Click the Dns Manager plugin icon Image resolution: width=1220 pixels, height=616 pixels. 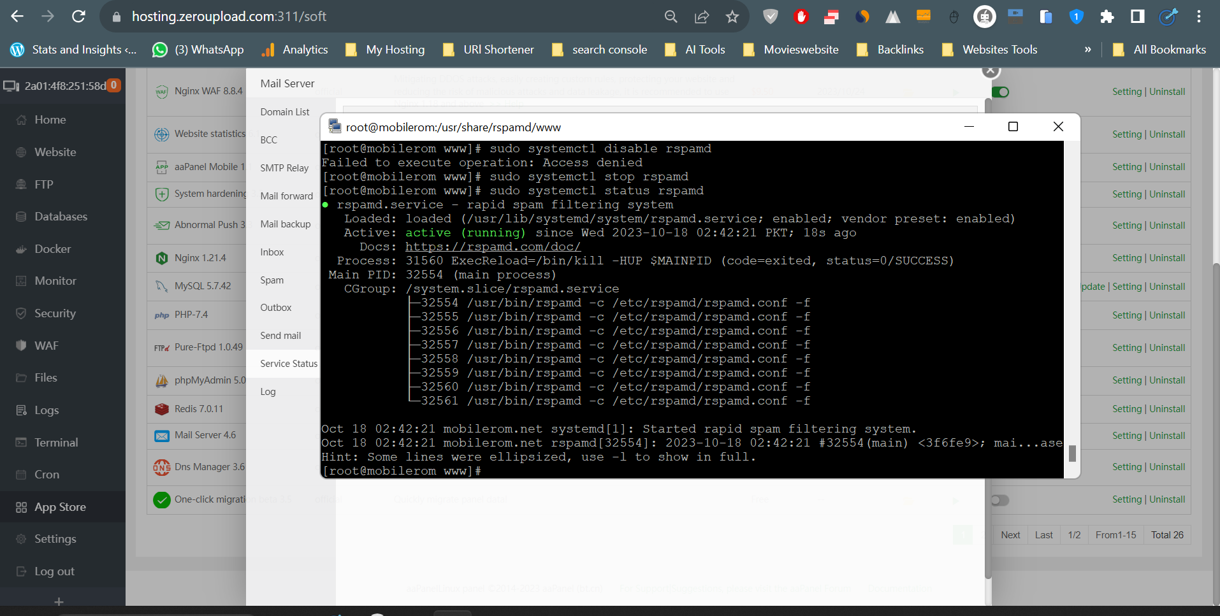tap(161, 467)
